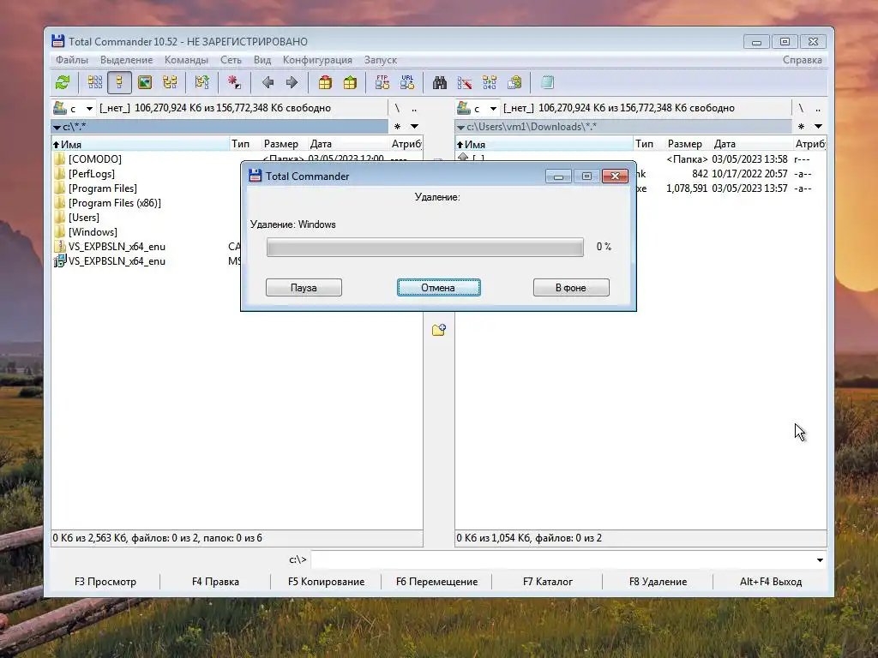Click the green Refresh icon in toolbar
Viewport: 878px width, 658px height.
[x=63, y=83]
